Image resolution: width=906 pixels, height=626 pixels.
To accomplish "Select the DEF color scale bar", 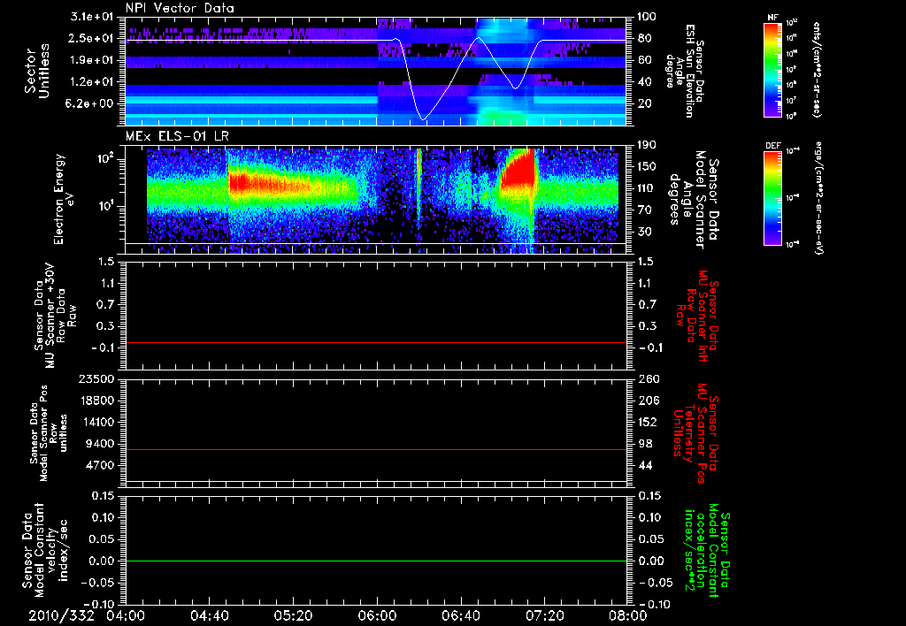I will click(772, 198).
